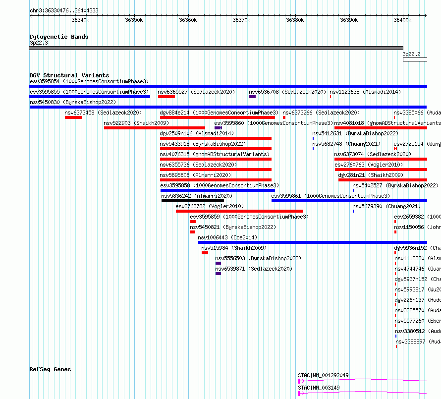Click the 36400k ruler tick label

tap(402, 20)
